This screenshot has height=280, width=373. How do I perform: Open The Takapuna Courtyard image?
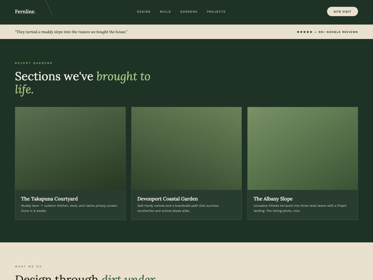click(x=70, y=148)
